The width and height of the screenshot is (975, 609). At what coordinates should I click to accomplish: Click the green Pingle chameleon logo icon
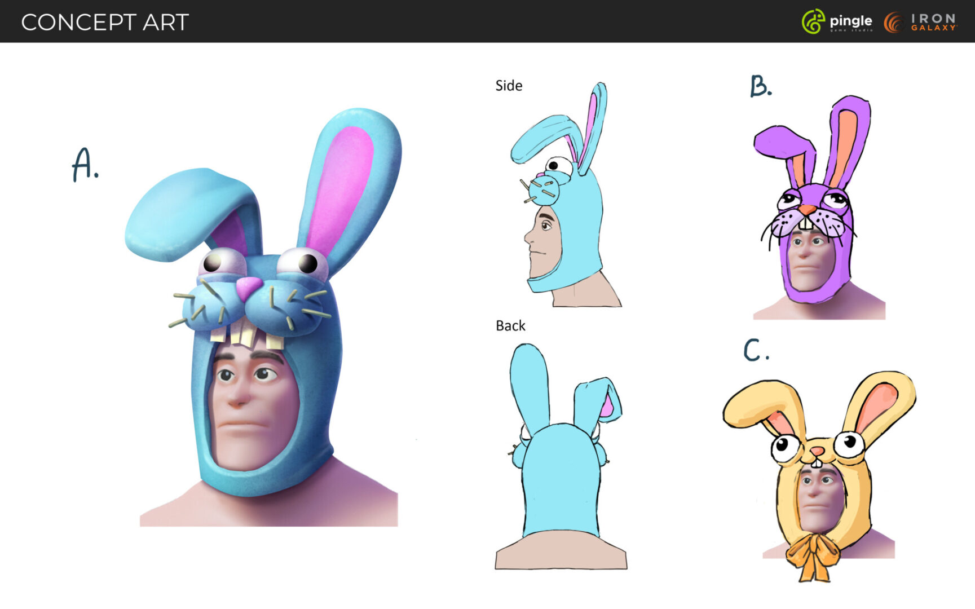[x=813, y=22]
